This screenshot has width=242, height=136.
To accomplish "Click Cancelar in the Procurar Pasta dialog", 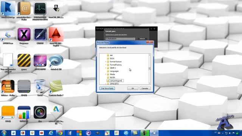I will coord(145,88).
